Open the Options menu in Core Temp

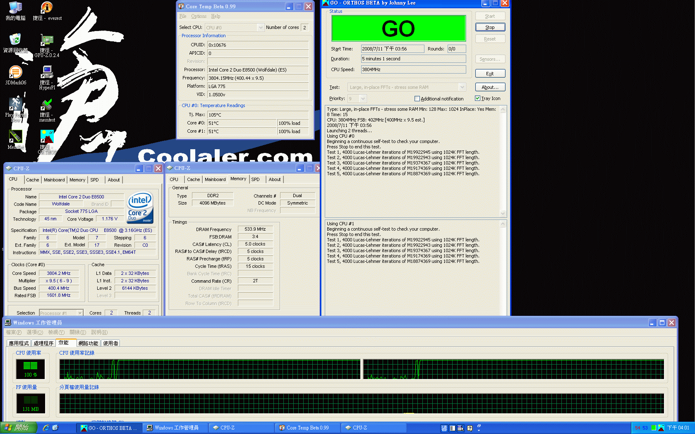point(199,16)
